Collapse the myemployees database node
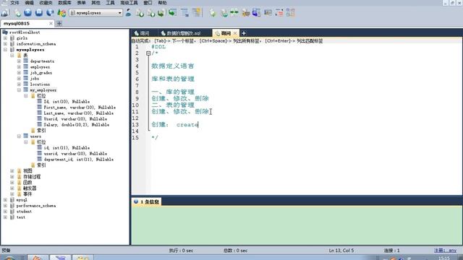Viewport: 463px width, 260px height. point(5,50)
